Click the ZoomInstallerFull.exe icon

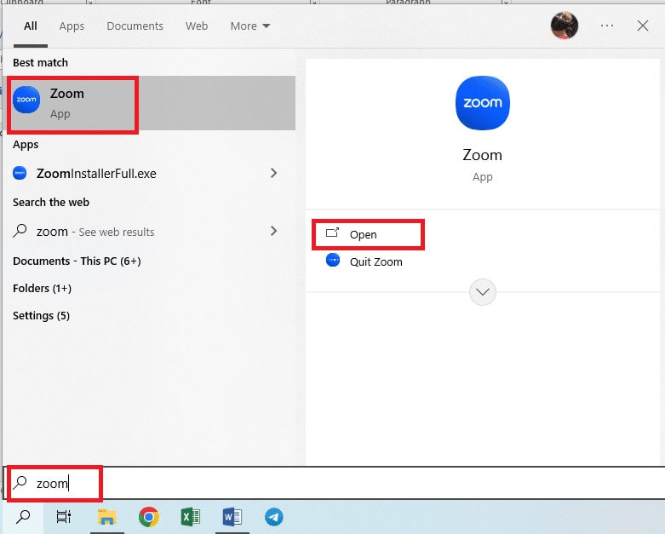pyautogui.click(x=20, y=173)
